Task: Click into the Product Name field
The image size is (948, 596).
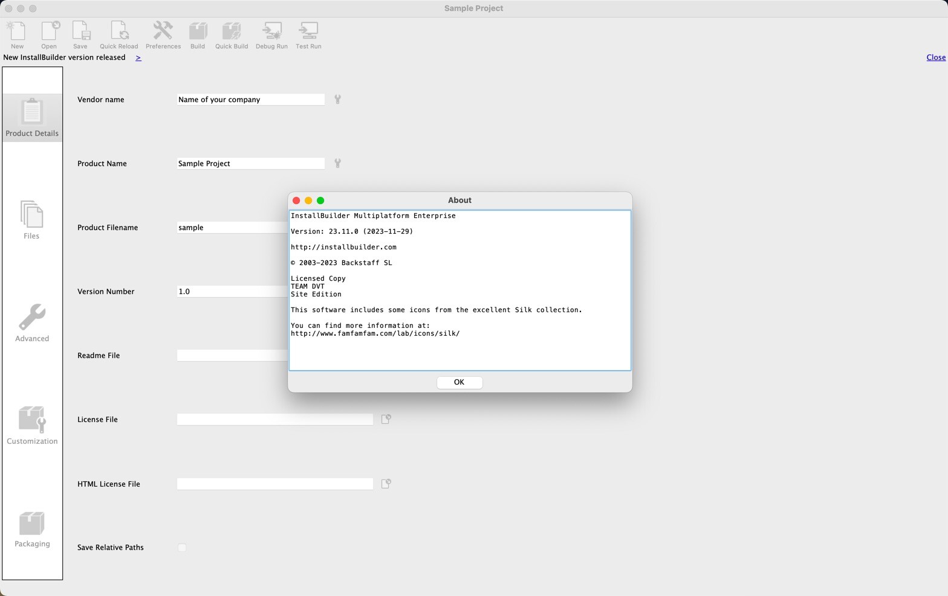Action: point(251,164)
